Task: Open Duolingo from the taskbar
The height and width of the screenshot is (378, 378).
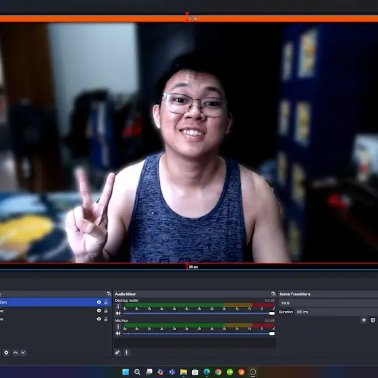Action: [x=230, y=372]
